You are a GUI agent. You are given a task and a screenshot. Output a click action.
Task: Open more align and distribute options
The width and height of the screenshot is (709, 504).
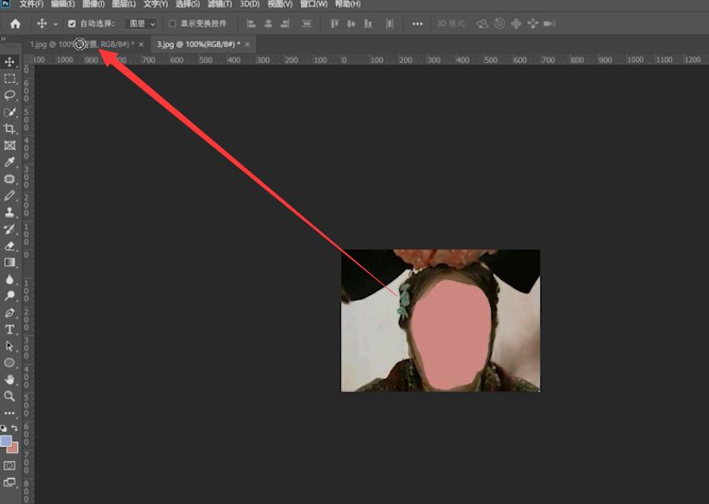click(x=417, y=24)
